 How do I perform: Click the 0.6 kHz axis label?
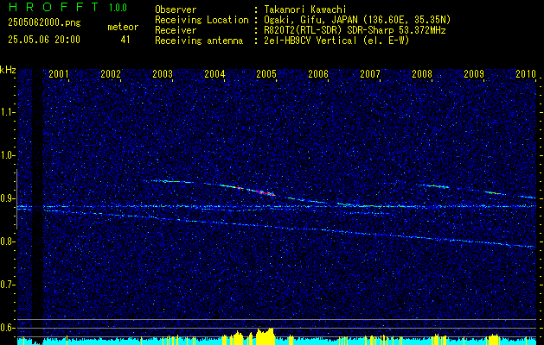tap(7, 328)
